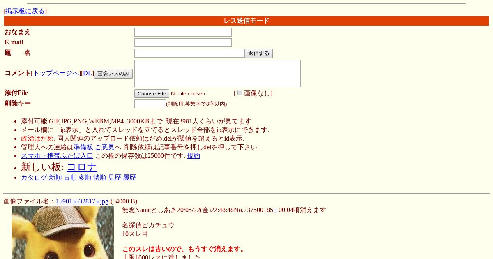493x259 pixels.
Task: Sort catalog by 新順
Action: pos(55,178)
